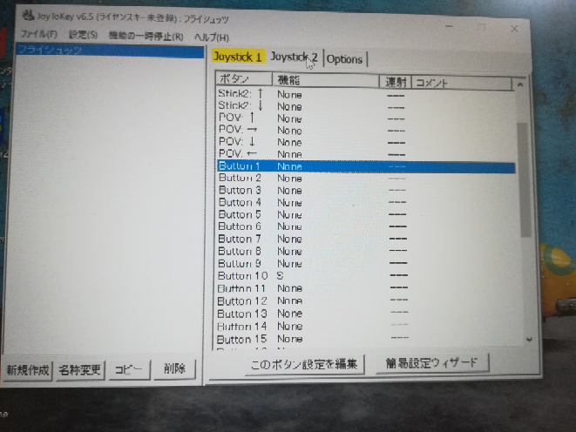Open the ヘルプ(H) menu
Image resolution: width=576 pixels, height=432 pixels.
coord(212,37)
